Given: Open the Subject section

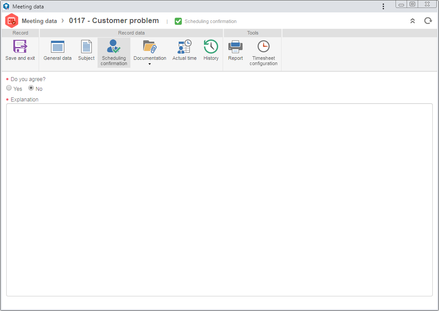Looking at the screenshot, I should click(86, 51).
